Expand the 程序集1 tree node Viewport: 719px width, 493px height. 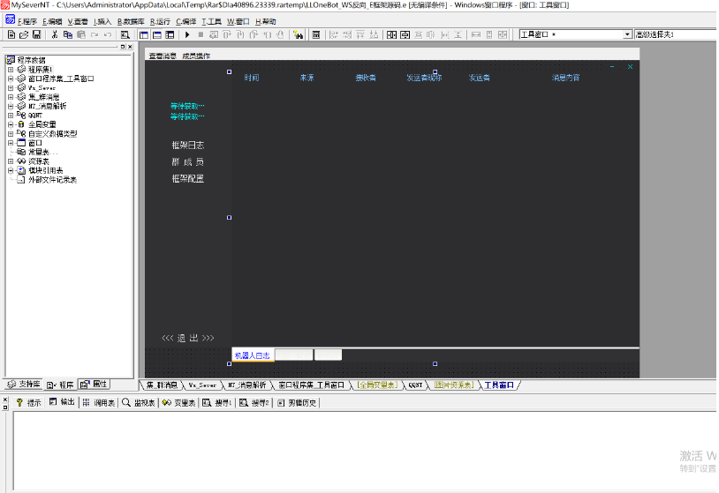pyautogui.click(x=11, y=69)
